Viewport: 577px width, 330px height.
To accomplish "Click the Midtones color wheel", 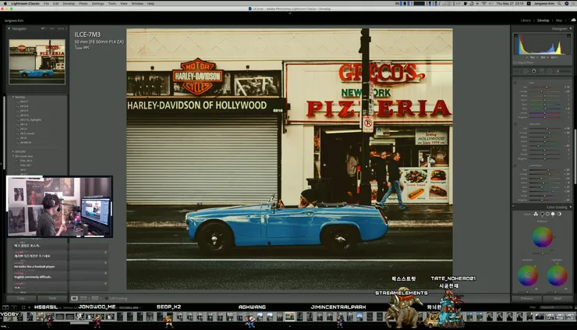I will (543, 237).
